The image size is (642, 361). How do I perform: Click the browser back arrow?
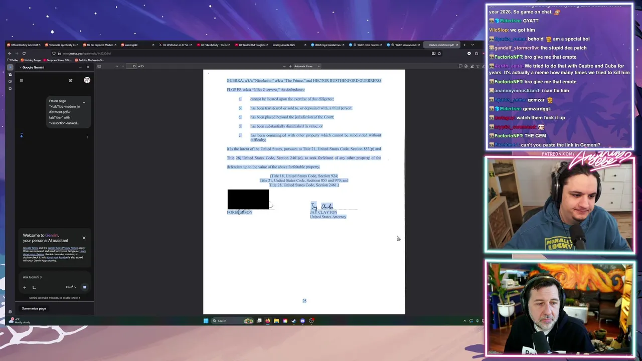pyautogui.click(x=10, y=53)
